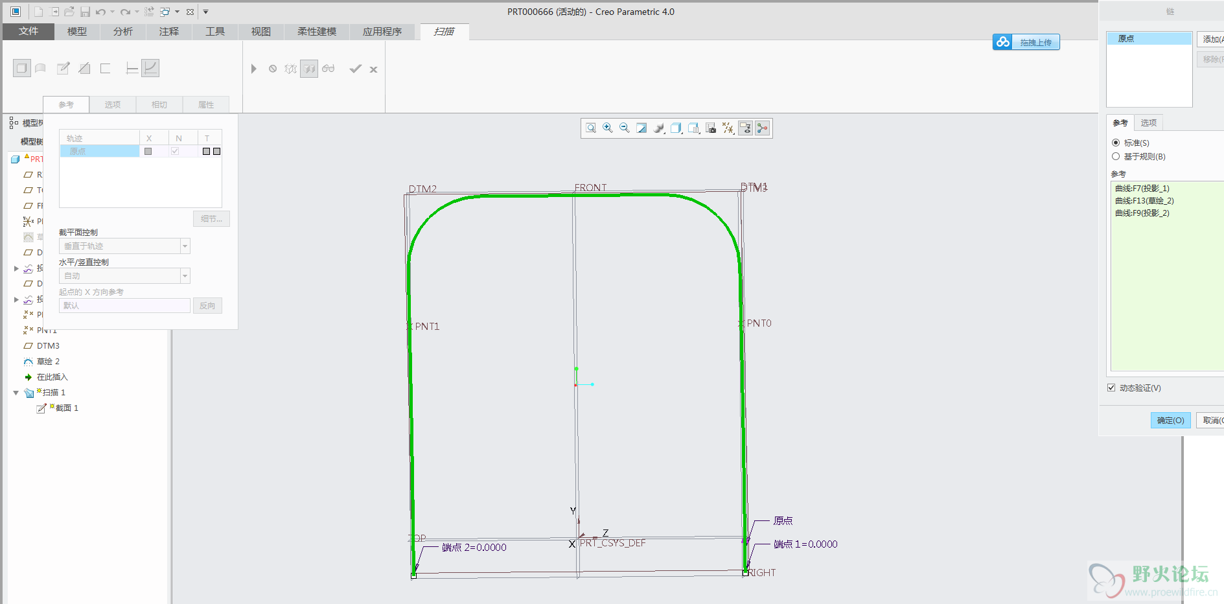Open the View Manager icon
Screen dimensions: 1224x604
[x=693, y=128]
